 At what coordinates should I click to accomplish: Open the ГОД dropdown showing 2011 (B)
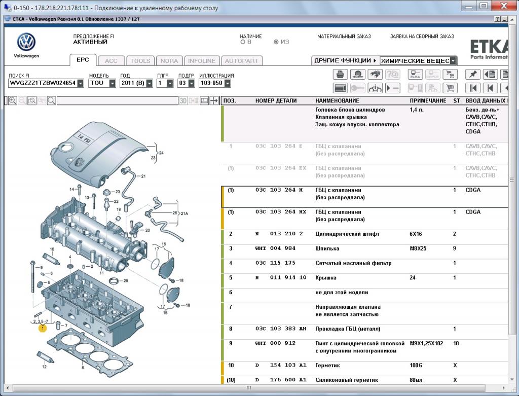pos(150,83)
